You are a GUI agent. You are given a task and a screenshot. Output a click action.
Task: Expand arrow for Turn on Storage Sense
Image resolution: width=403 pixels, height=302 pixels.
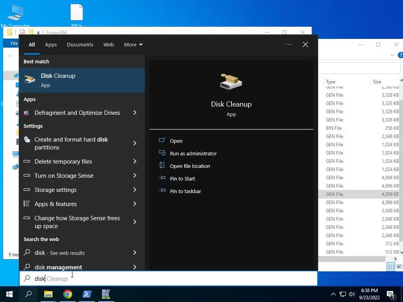coord(135,175)
